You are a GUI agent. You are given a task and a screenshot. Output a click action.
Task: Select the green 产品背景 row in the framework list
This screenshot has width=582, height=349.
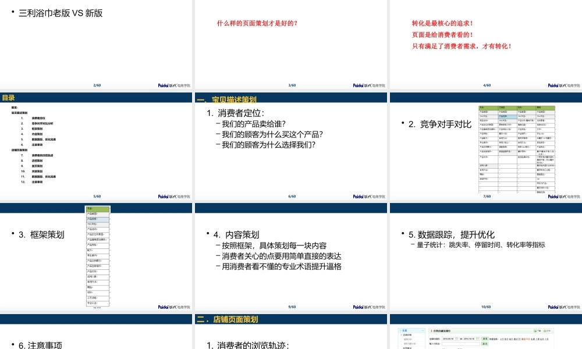(x=97, y=209)
